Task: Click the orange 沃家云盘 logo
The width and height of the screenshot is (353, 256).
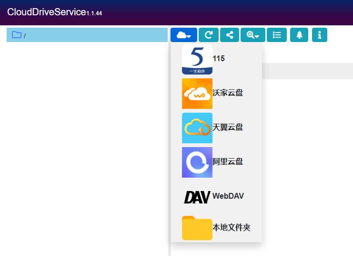Action: point(197,94)
